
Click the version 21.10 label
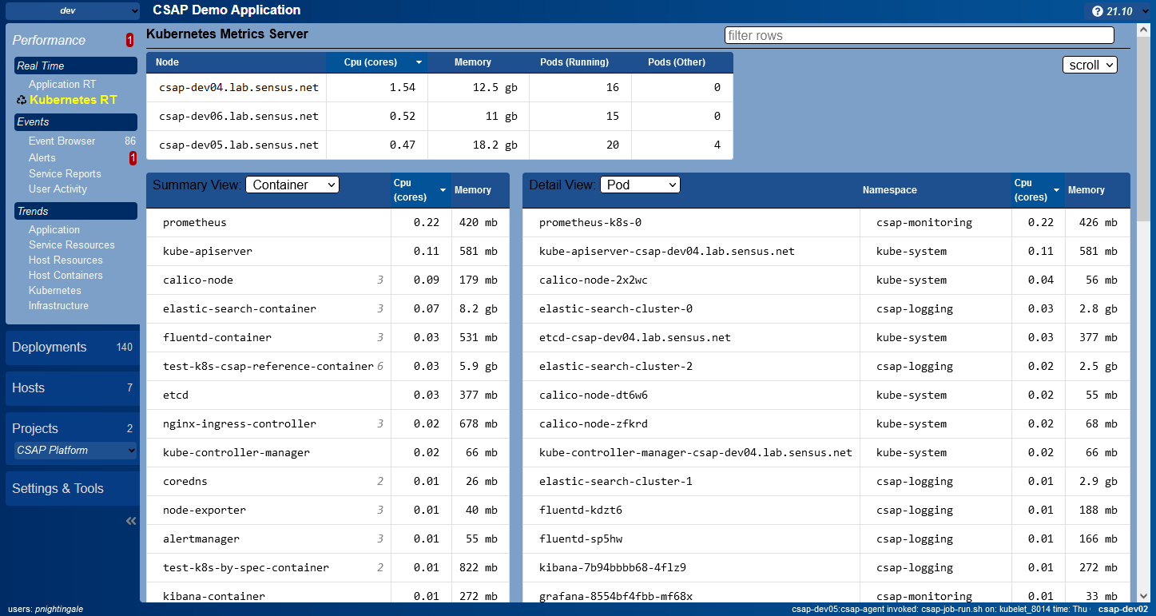tap(1119, 11)
